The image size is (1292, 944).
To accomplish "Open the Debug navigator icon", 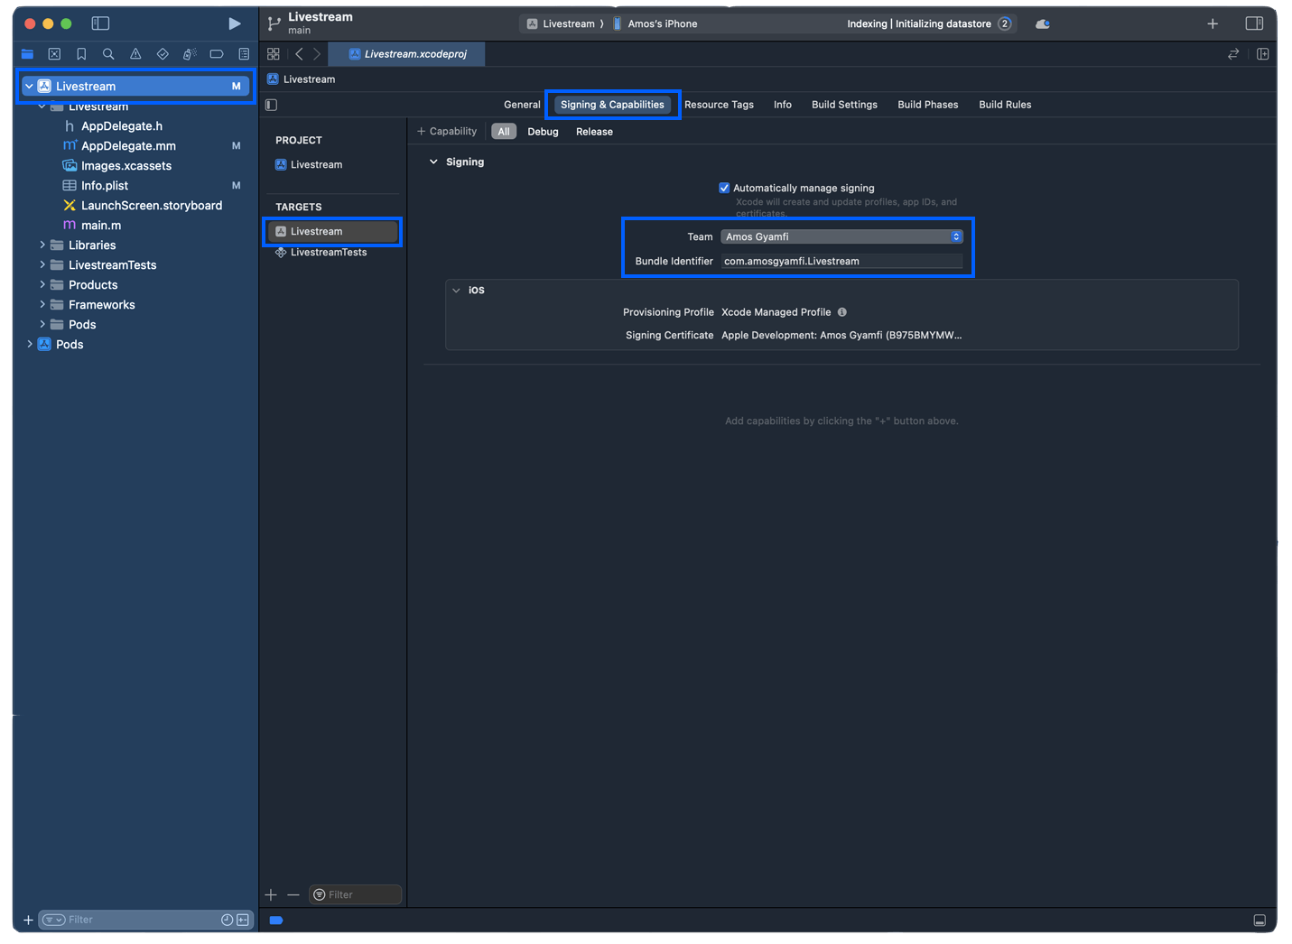I will 190,54.
